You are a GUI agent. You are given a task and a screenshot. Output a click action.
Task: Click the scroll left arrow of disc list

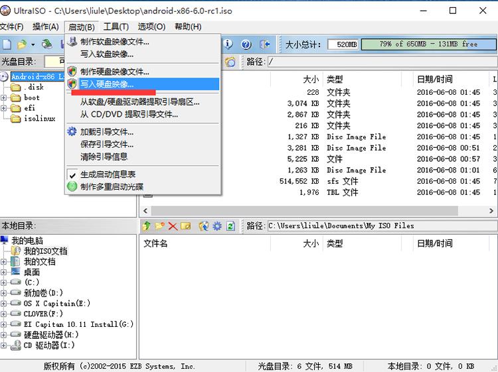tap(145, 211)
